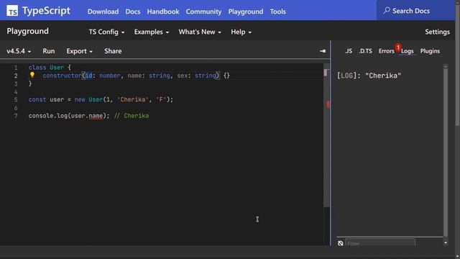Click the 'constructor' keyword on line 2
Screen dimensions: 460x259
pyautogui.click(x=62, y=76)
